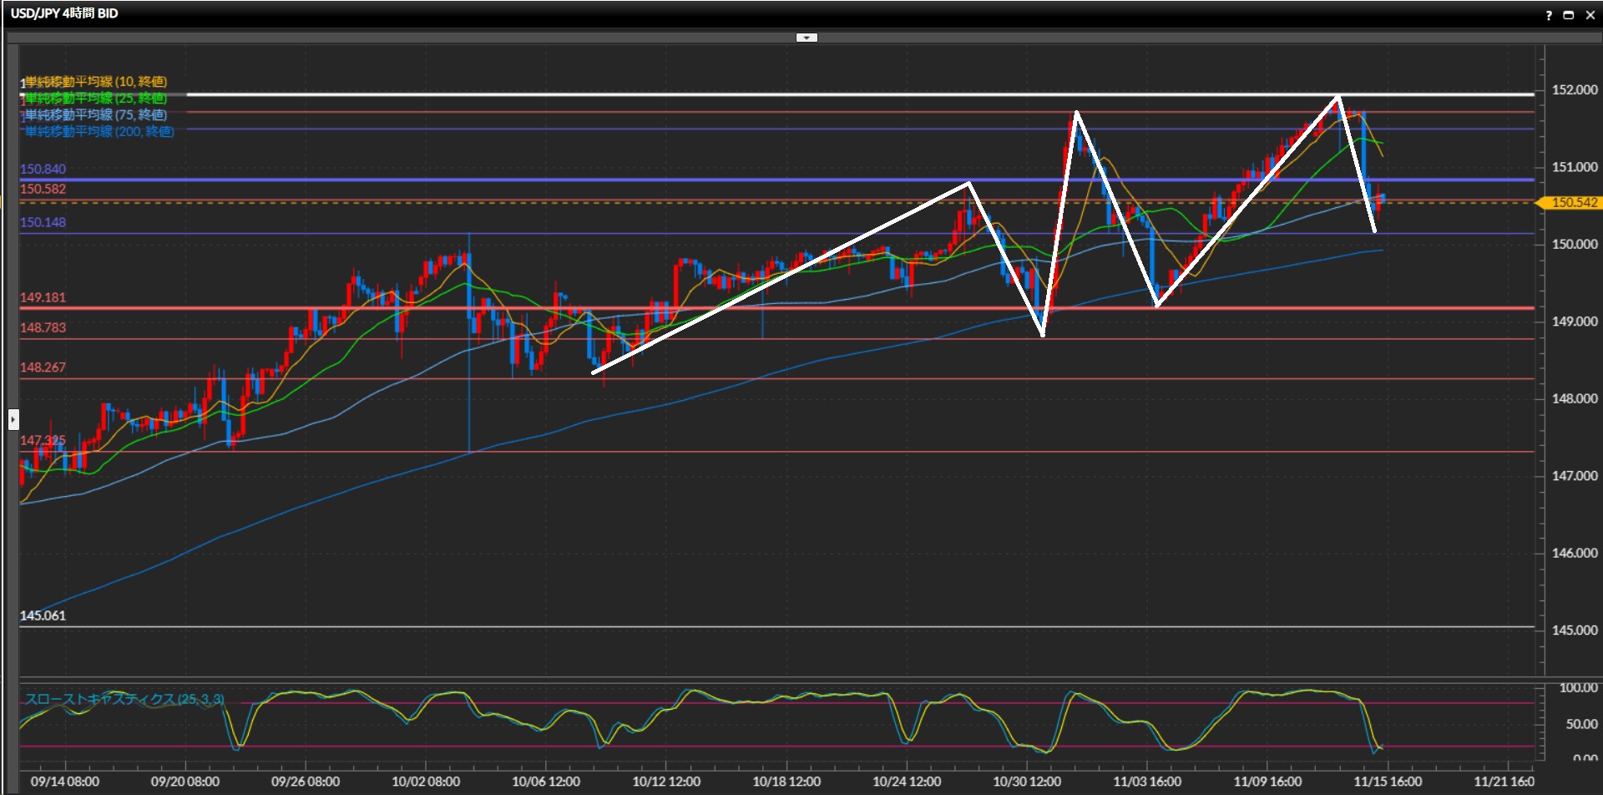Close the USD/JPY chart window
The height and width of the screenshot is (795, 1603).
click(x=1590, y=15)
